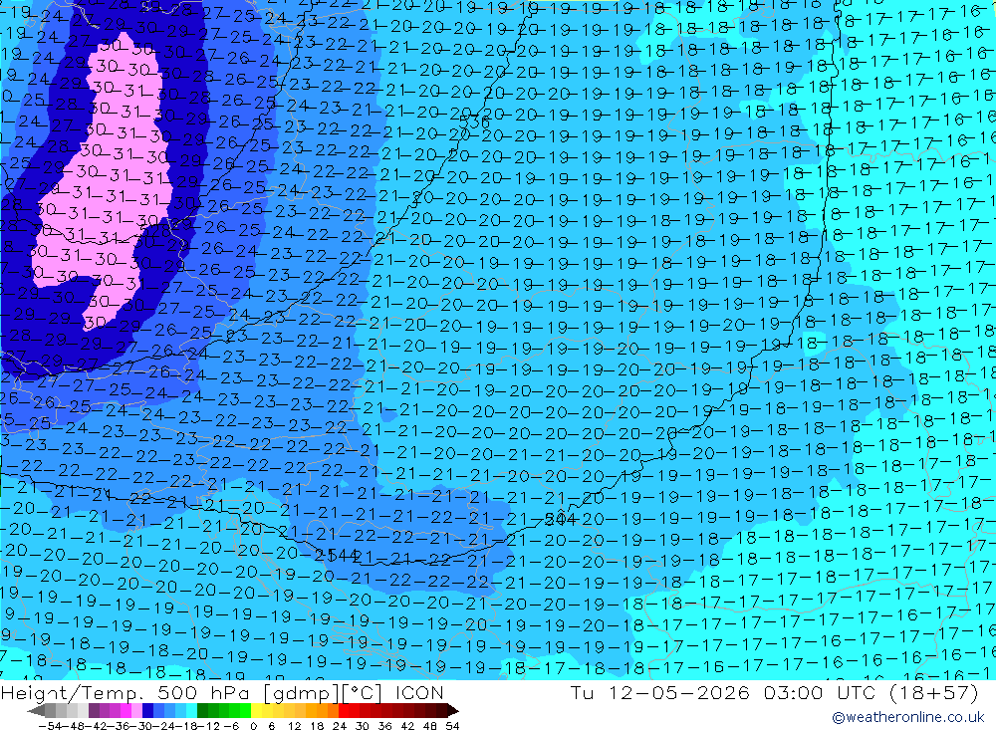Click the '03:00 UTC' valid time

820,692
